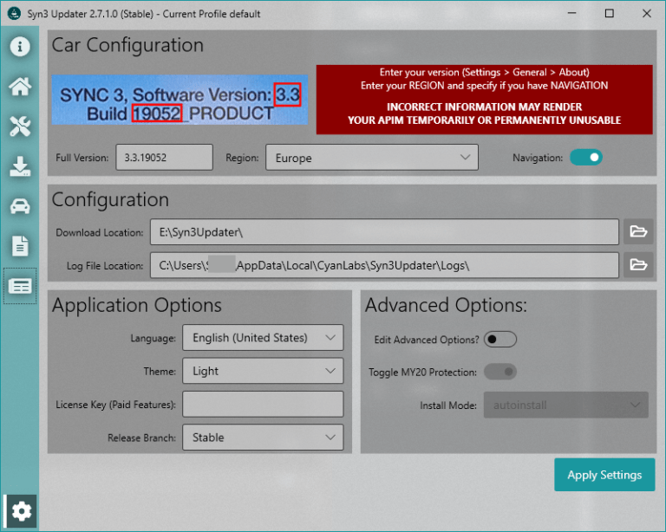Open the Region dropdown showing Europe
The height and width of the screenshot is (532, 666).
click(372, 158)
